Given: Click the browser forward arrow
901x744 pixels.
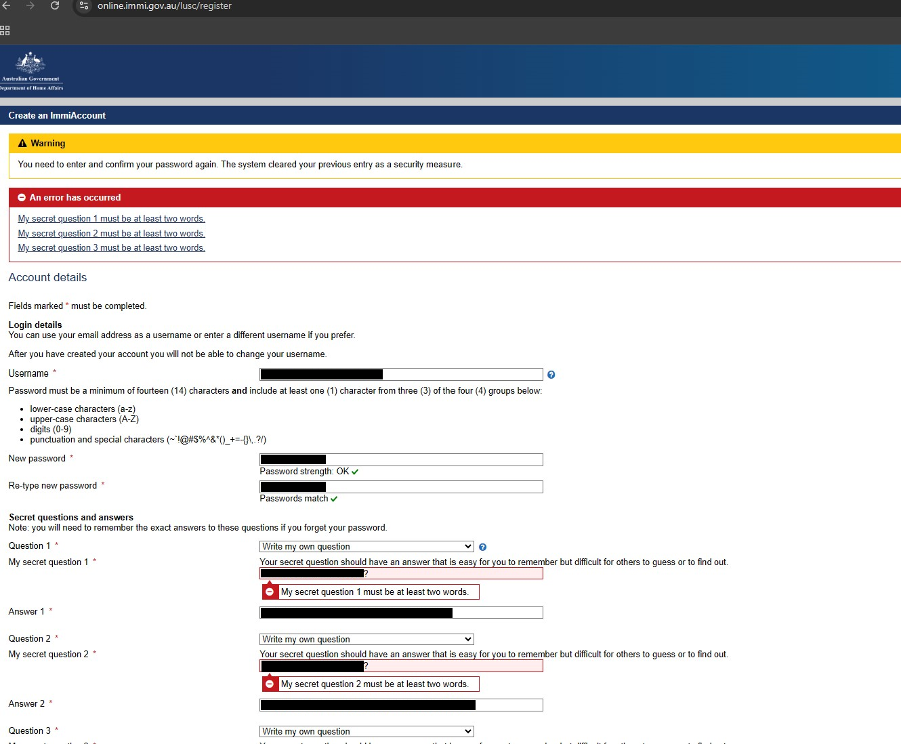Looking at the screenshot, I should [30, 5].
